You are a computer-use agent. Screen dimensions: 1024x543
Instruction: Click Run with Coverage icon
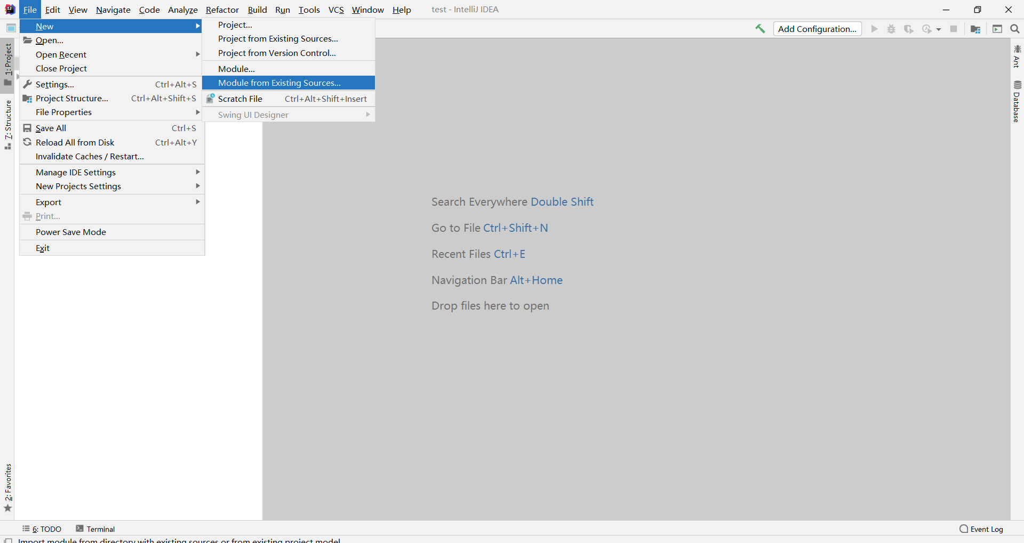coord(909,29)
